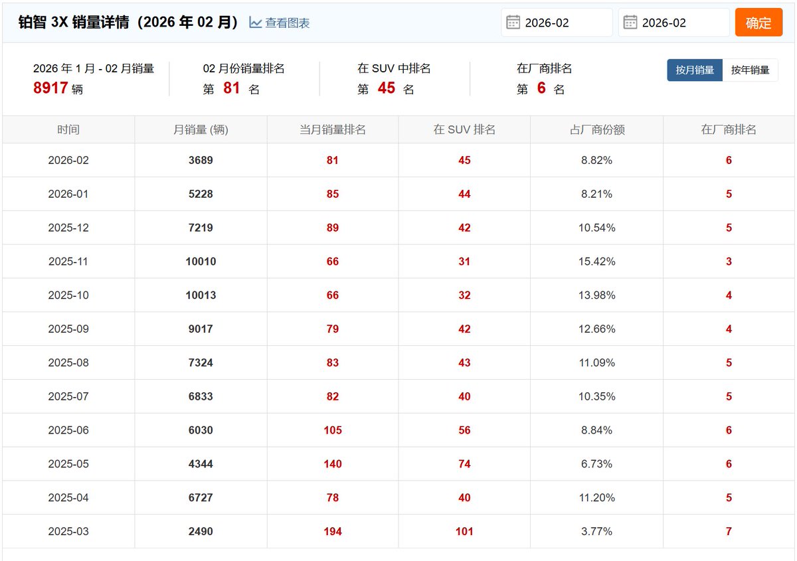The image size is (797, 561).
Task: Click monthly sales value 5228
Action: [x=201, y=194]
